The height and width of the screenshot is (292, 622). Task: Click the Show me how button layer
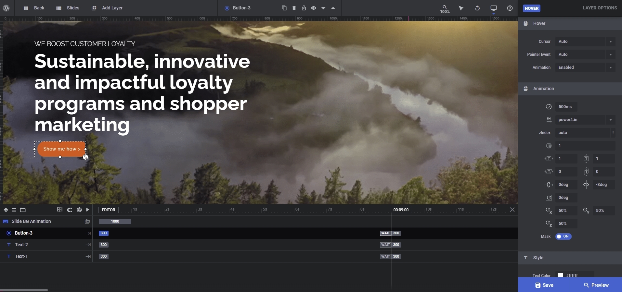click(61, 149)
